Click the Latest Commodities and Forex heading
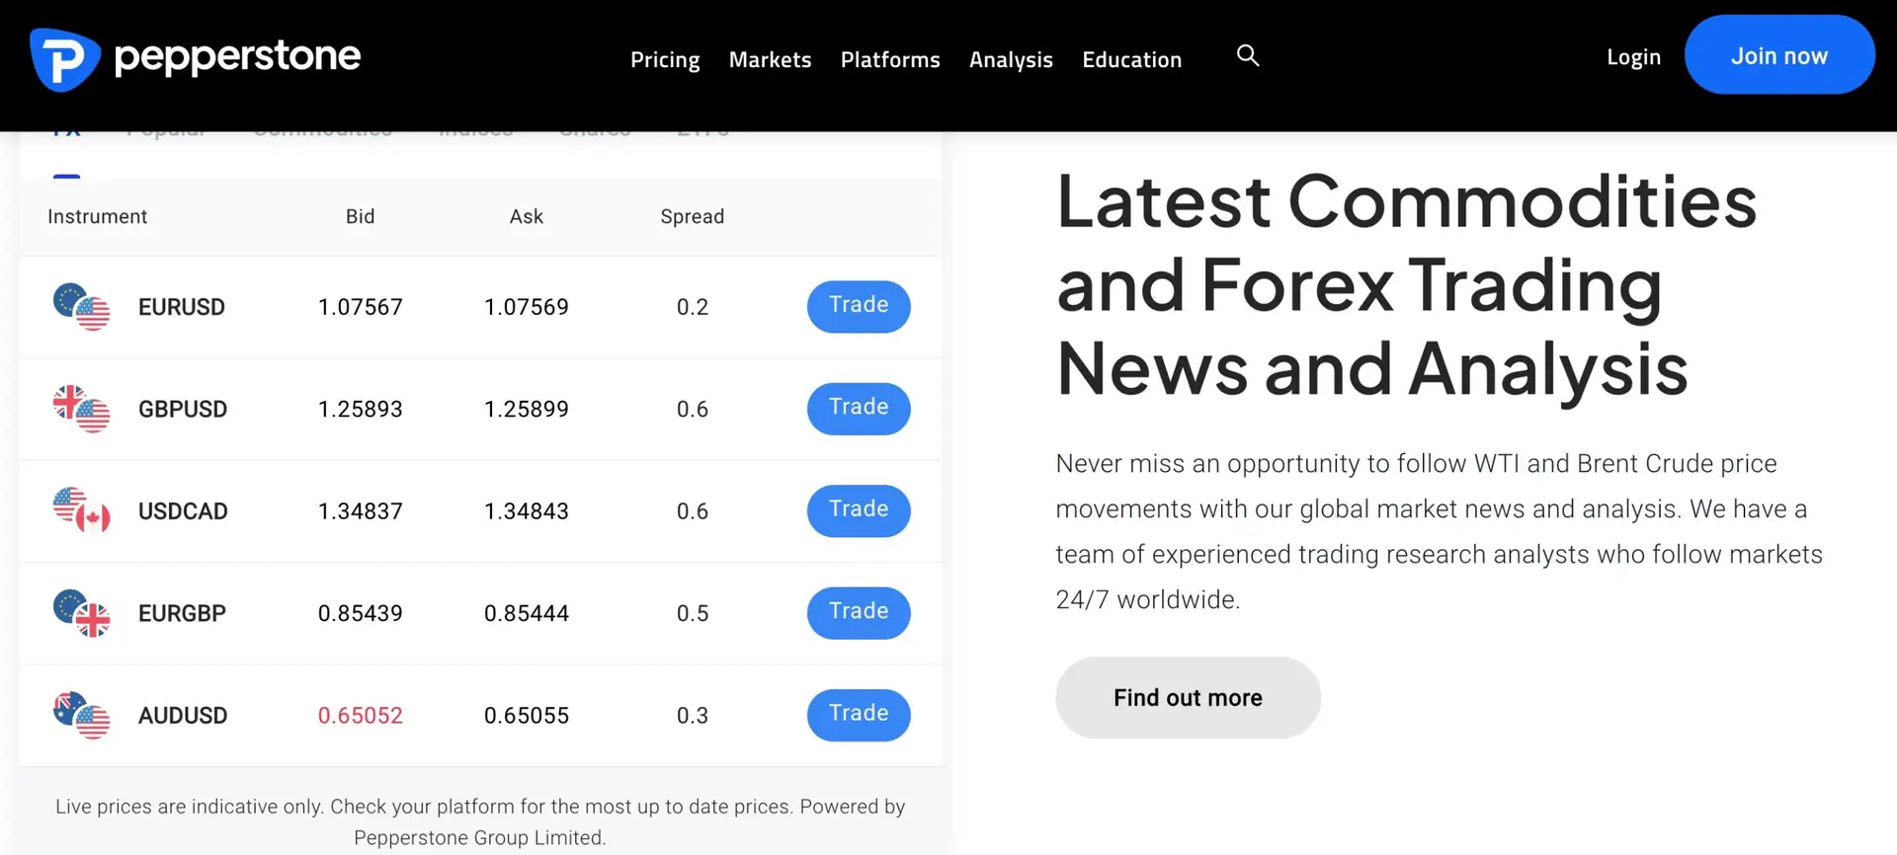Viewport: 1897px width, 855px height. pos(1406,284)
